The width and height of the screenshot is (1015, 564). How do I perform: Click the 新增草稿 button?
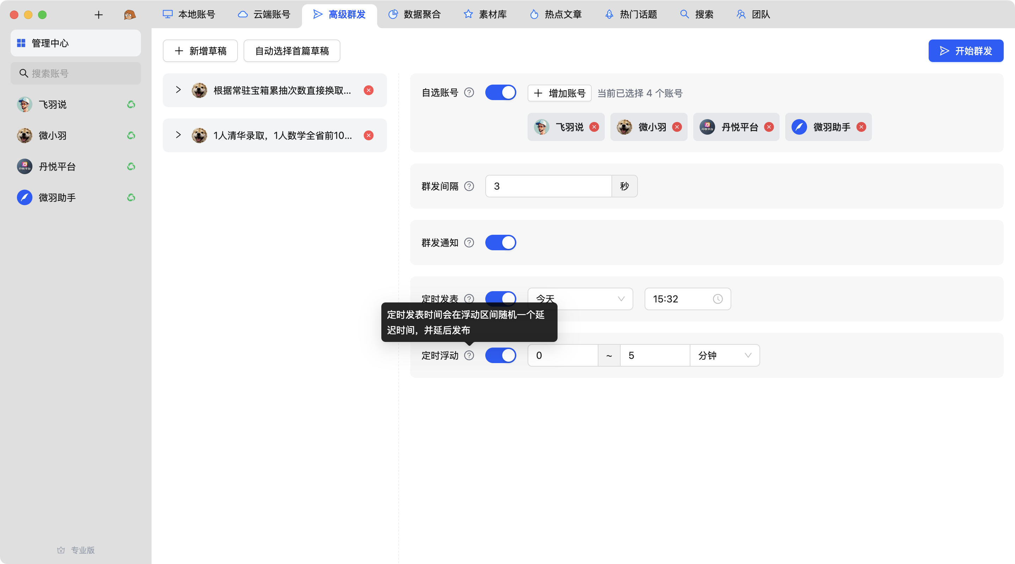coord(200,51)
